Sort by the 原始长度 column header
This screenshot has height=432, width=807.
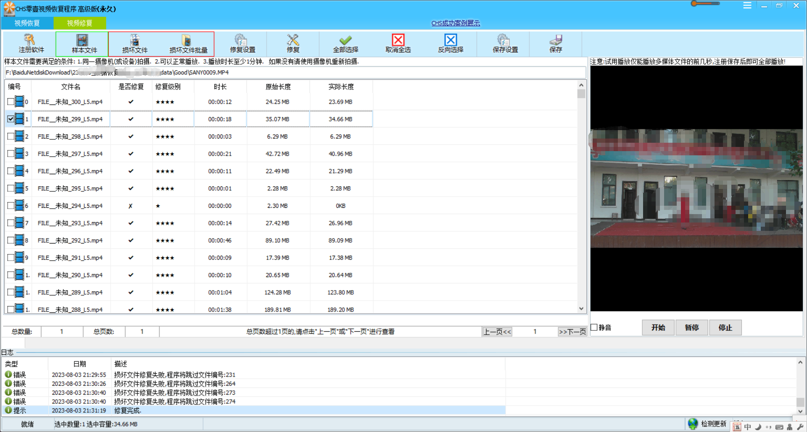click(278, 86)
